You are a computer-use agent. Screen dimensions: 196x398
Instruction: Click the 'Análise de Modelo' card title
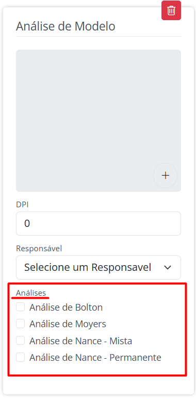point(66,26)
